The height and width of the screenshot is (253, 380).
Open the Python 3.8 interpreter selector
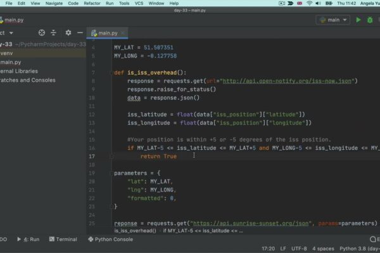coord(360,249)
